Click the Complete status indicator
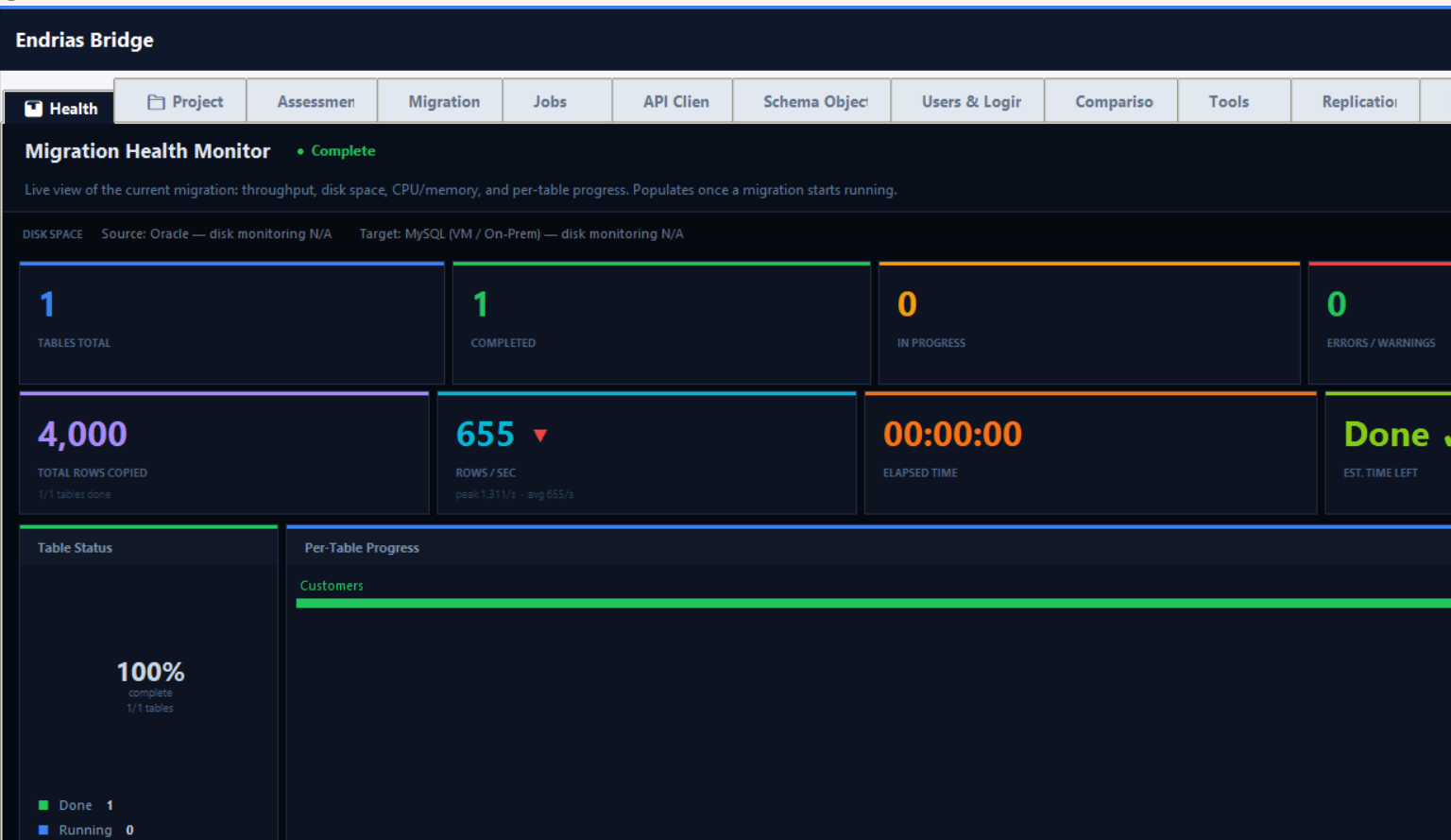This screenshot has width=1451, height=840. [335, 151]
